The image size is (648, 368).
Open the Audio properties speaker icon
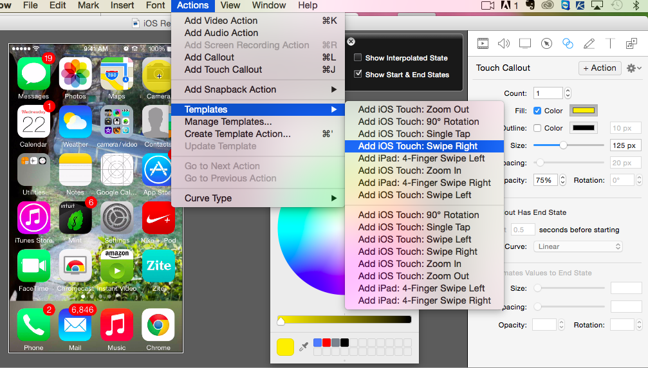click(x=504, y=43)
